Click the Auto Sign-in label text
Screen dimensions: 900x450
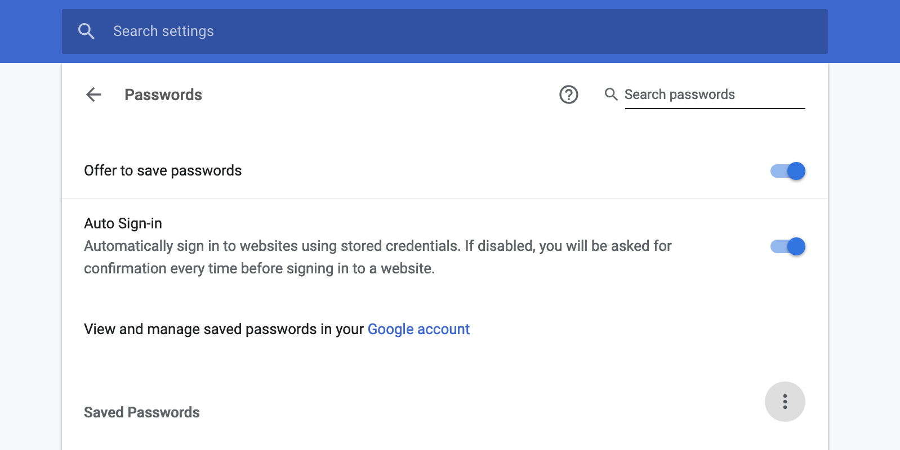pos(123,223)
